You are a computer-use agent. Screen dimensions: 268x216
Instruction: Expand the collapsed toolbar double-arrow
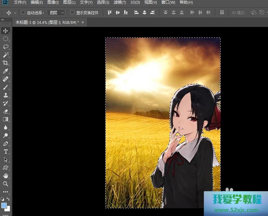point(3,20)
